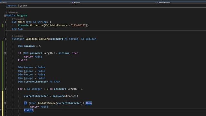
Task: Click 'ValidatePassword' in the Function declaration
Action: point(38,39)
